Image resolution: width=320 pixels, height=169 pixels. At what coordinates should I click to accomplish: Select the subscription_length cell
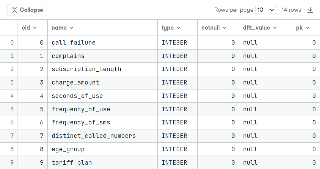click(103, 69)
